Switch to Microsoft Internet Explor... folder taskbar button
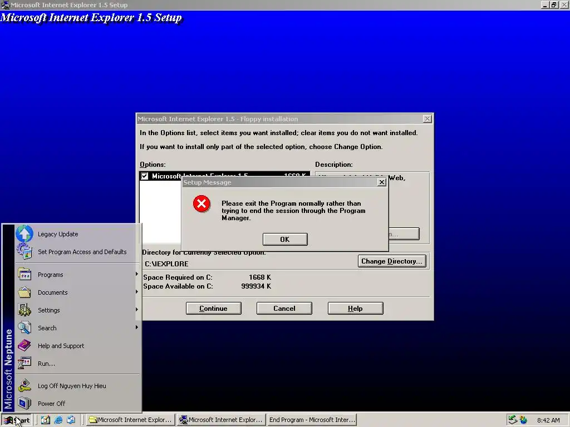Screen dimensions: 570x427 pos(130,420)
